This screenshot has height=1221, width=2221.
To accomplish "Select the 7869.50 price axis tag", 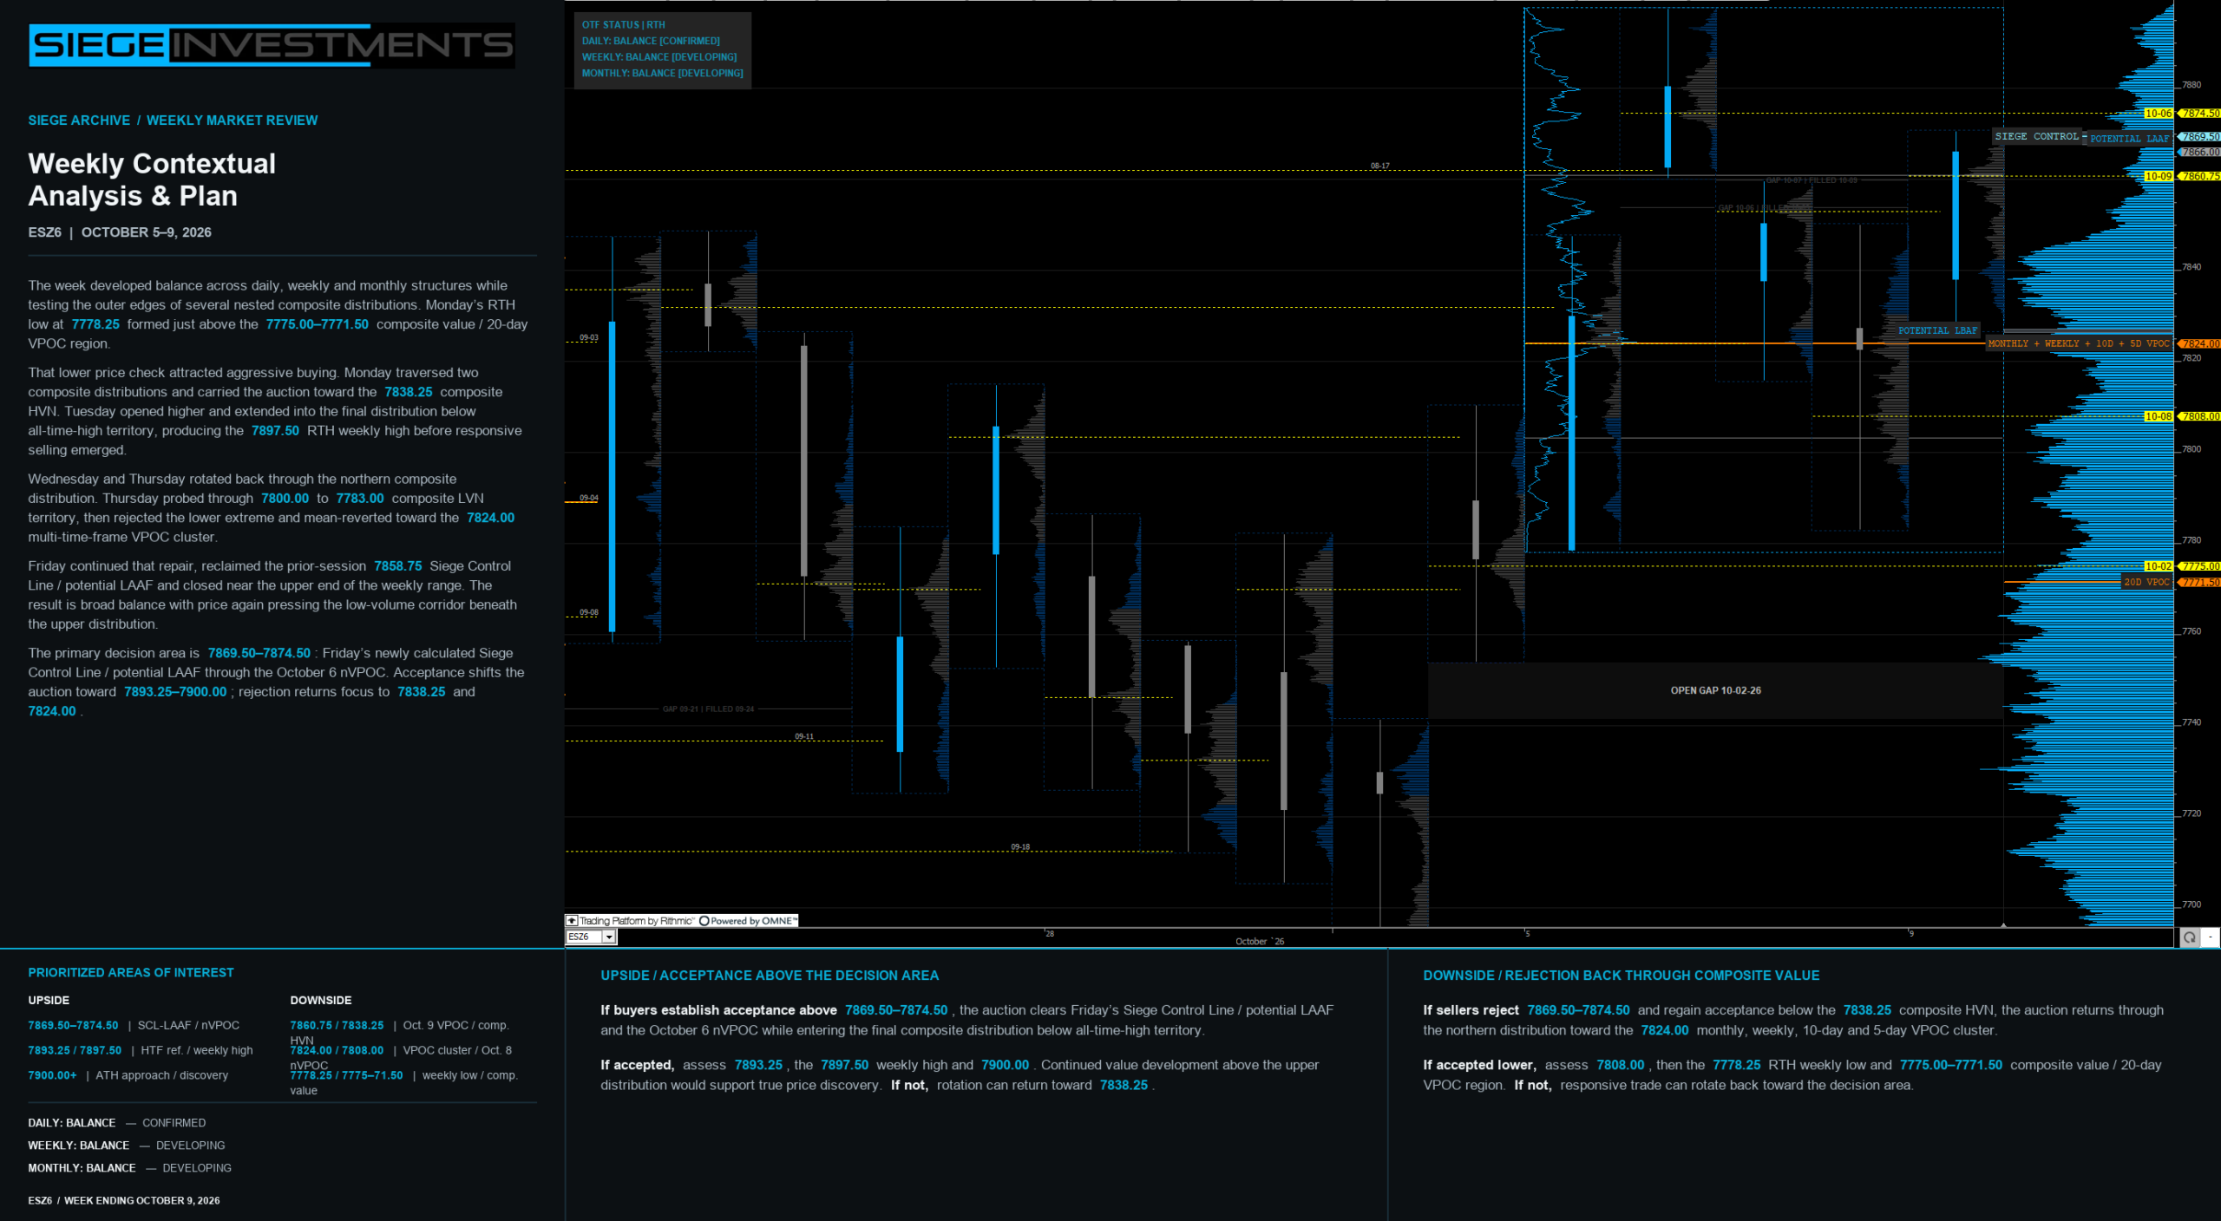I will (x=2200, y=137).
